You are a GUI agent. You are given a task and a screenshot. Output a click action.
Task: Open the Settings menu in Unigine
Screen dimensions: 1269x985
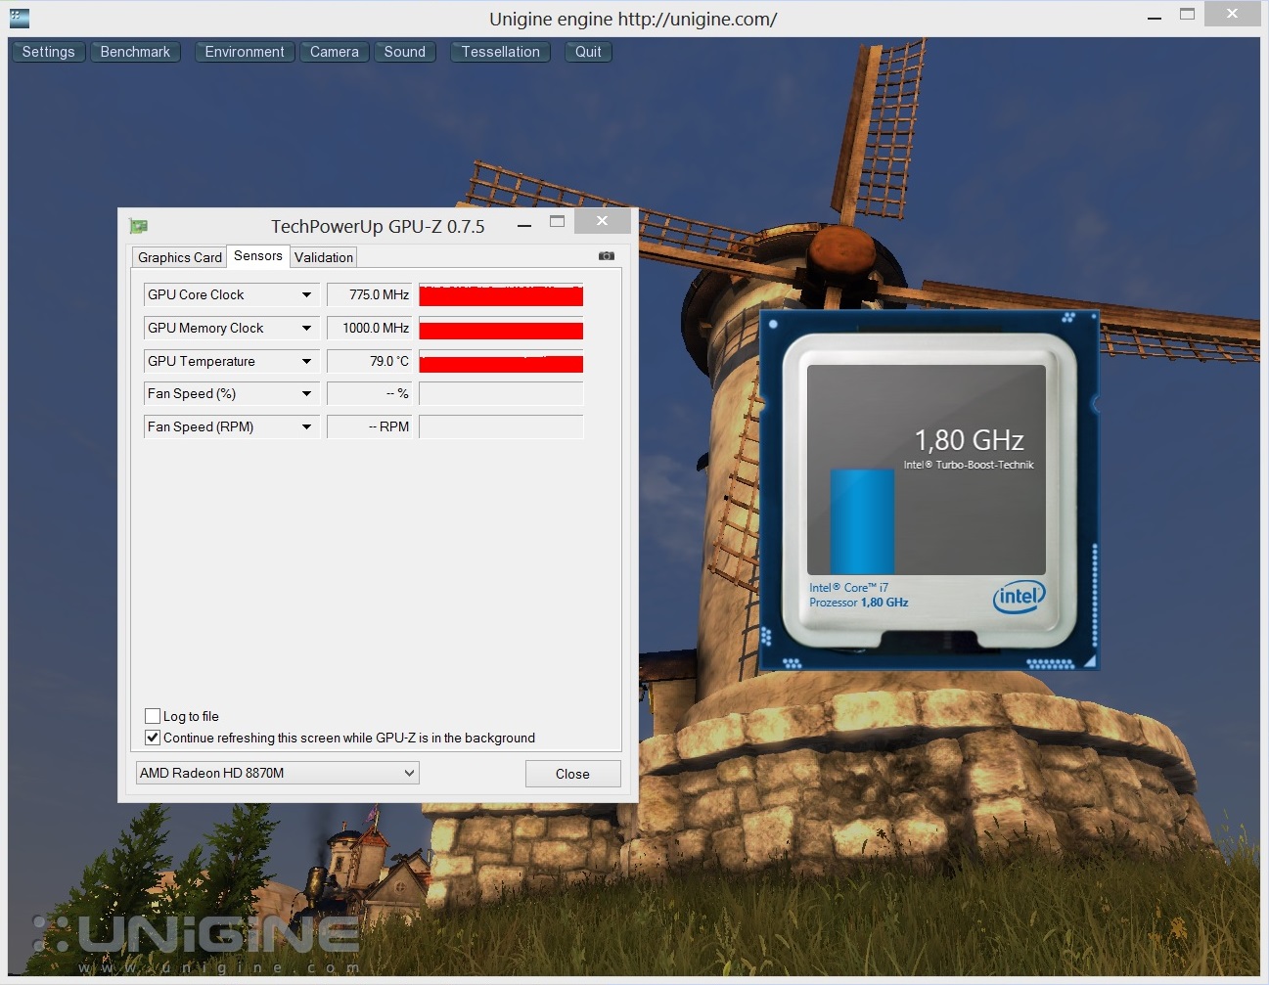pyautogui.click(x=49, y=52)
